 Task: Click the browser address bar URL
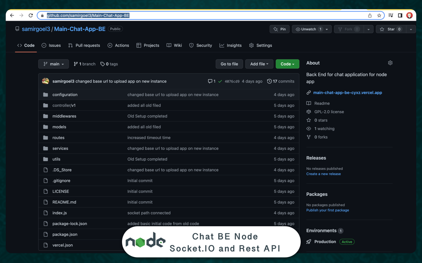(88, 15)
